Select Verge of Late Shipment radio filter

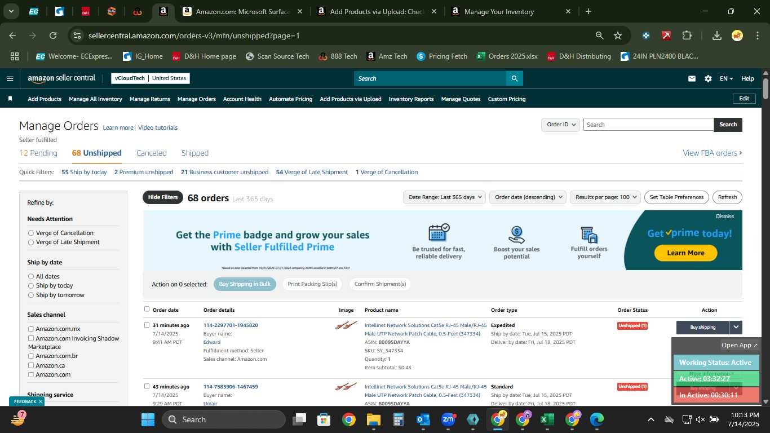pos(31,242)
